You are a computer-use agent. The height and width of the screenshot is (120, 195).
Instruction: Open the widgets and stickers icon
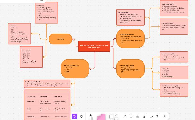point(158,116)
